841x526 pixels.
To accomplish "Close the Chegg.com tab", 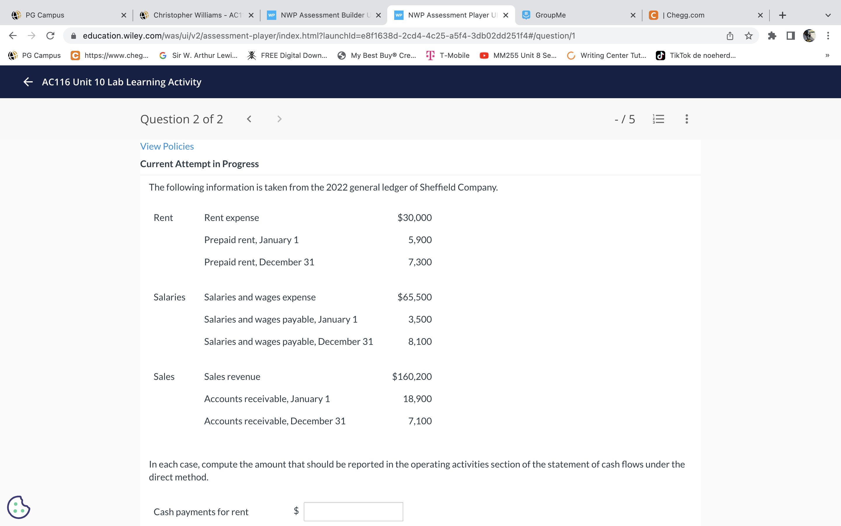I will coord(760,15).
